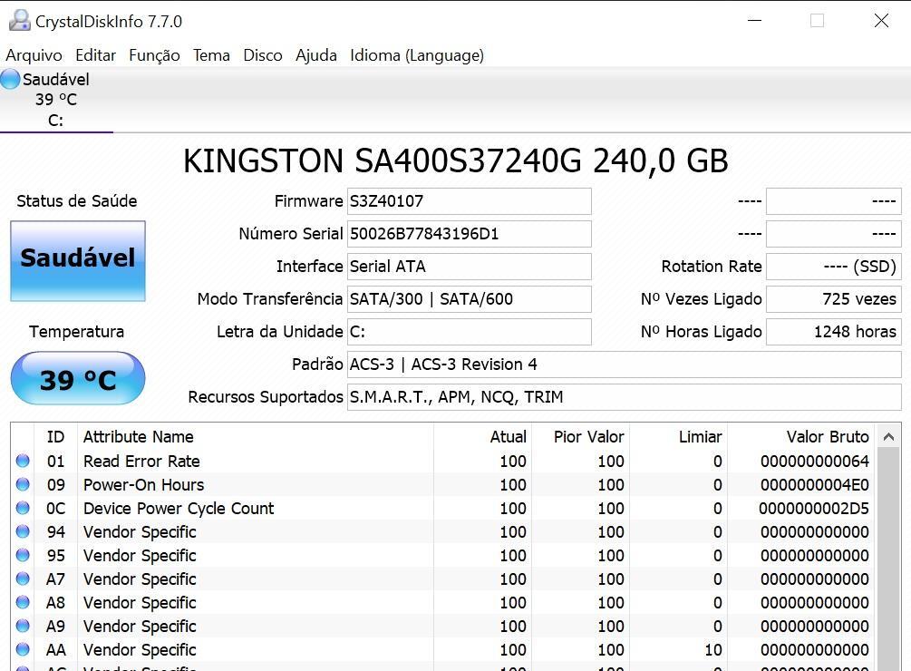The width and height of the screenshot is (911, 671).
Task: Click the Firmware field S3Z40107
Action: [x=470, y=201]
